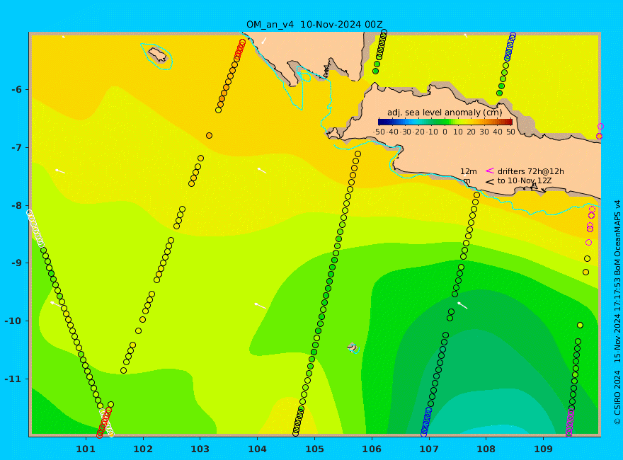Click the longitude axis label 103

click(200, 449)
